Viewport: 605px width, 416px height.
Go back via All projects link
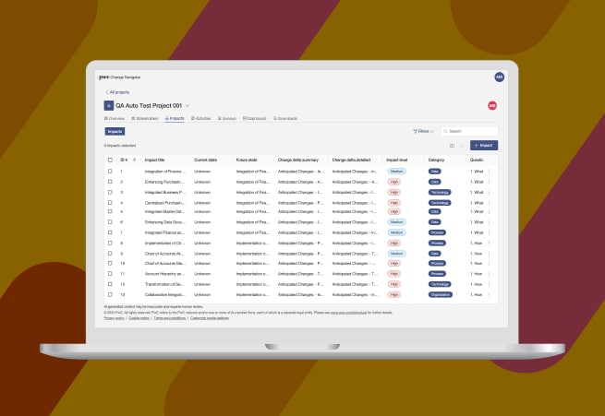tap(117, 92)
